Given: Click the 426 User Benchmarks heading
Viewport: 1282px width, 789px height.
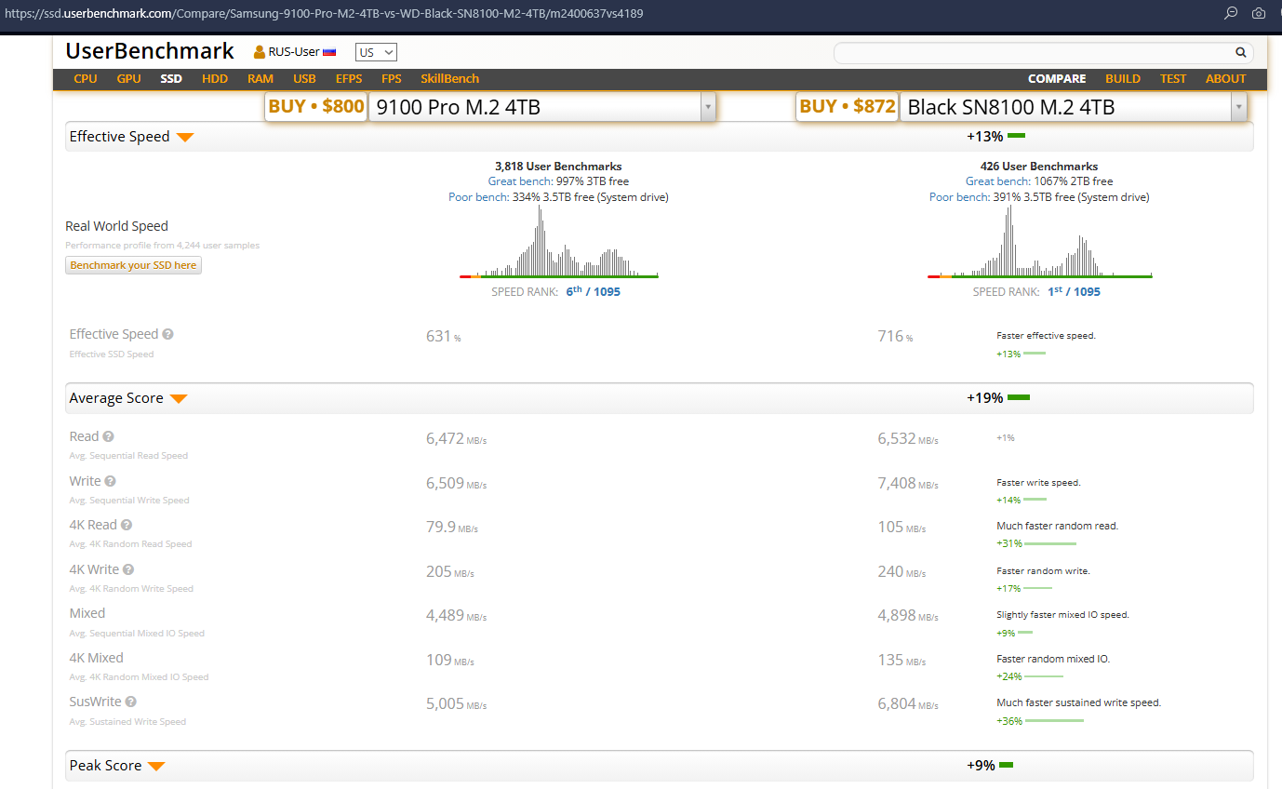Looking at the screenshot, I should pyautogui.click(x=1039, y=167).
